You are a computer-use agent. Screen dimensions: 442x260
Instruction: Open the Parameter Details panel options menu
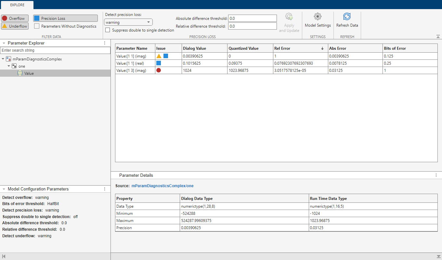[x=436, y=175]
